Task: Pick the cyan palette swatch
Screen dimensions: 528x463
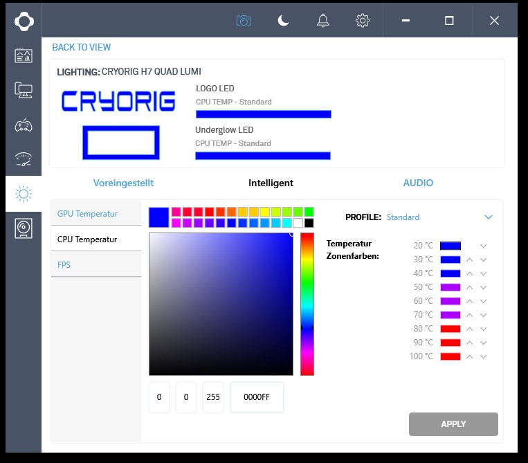Action: tap(287, 223)
